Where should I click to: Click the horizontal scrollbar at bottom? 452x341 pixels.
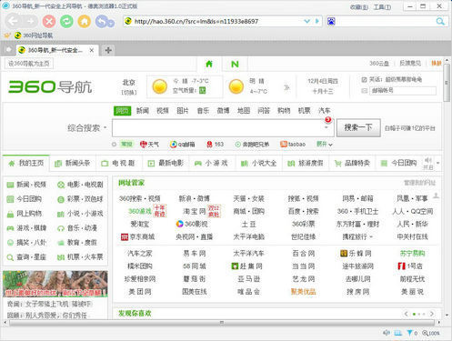222,323
